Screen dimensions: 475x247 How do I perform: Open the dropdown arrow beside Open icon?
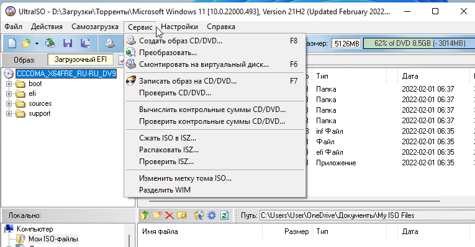pyautogui.click(x=37, y=44)
